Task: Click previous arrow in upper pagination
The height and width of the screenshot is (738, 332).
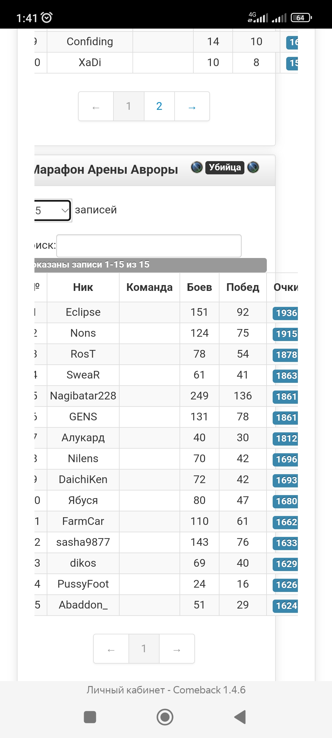Action: click(96, 106)
